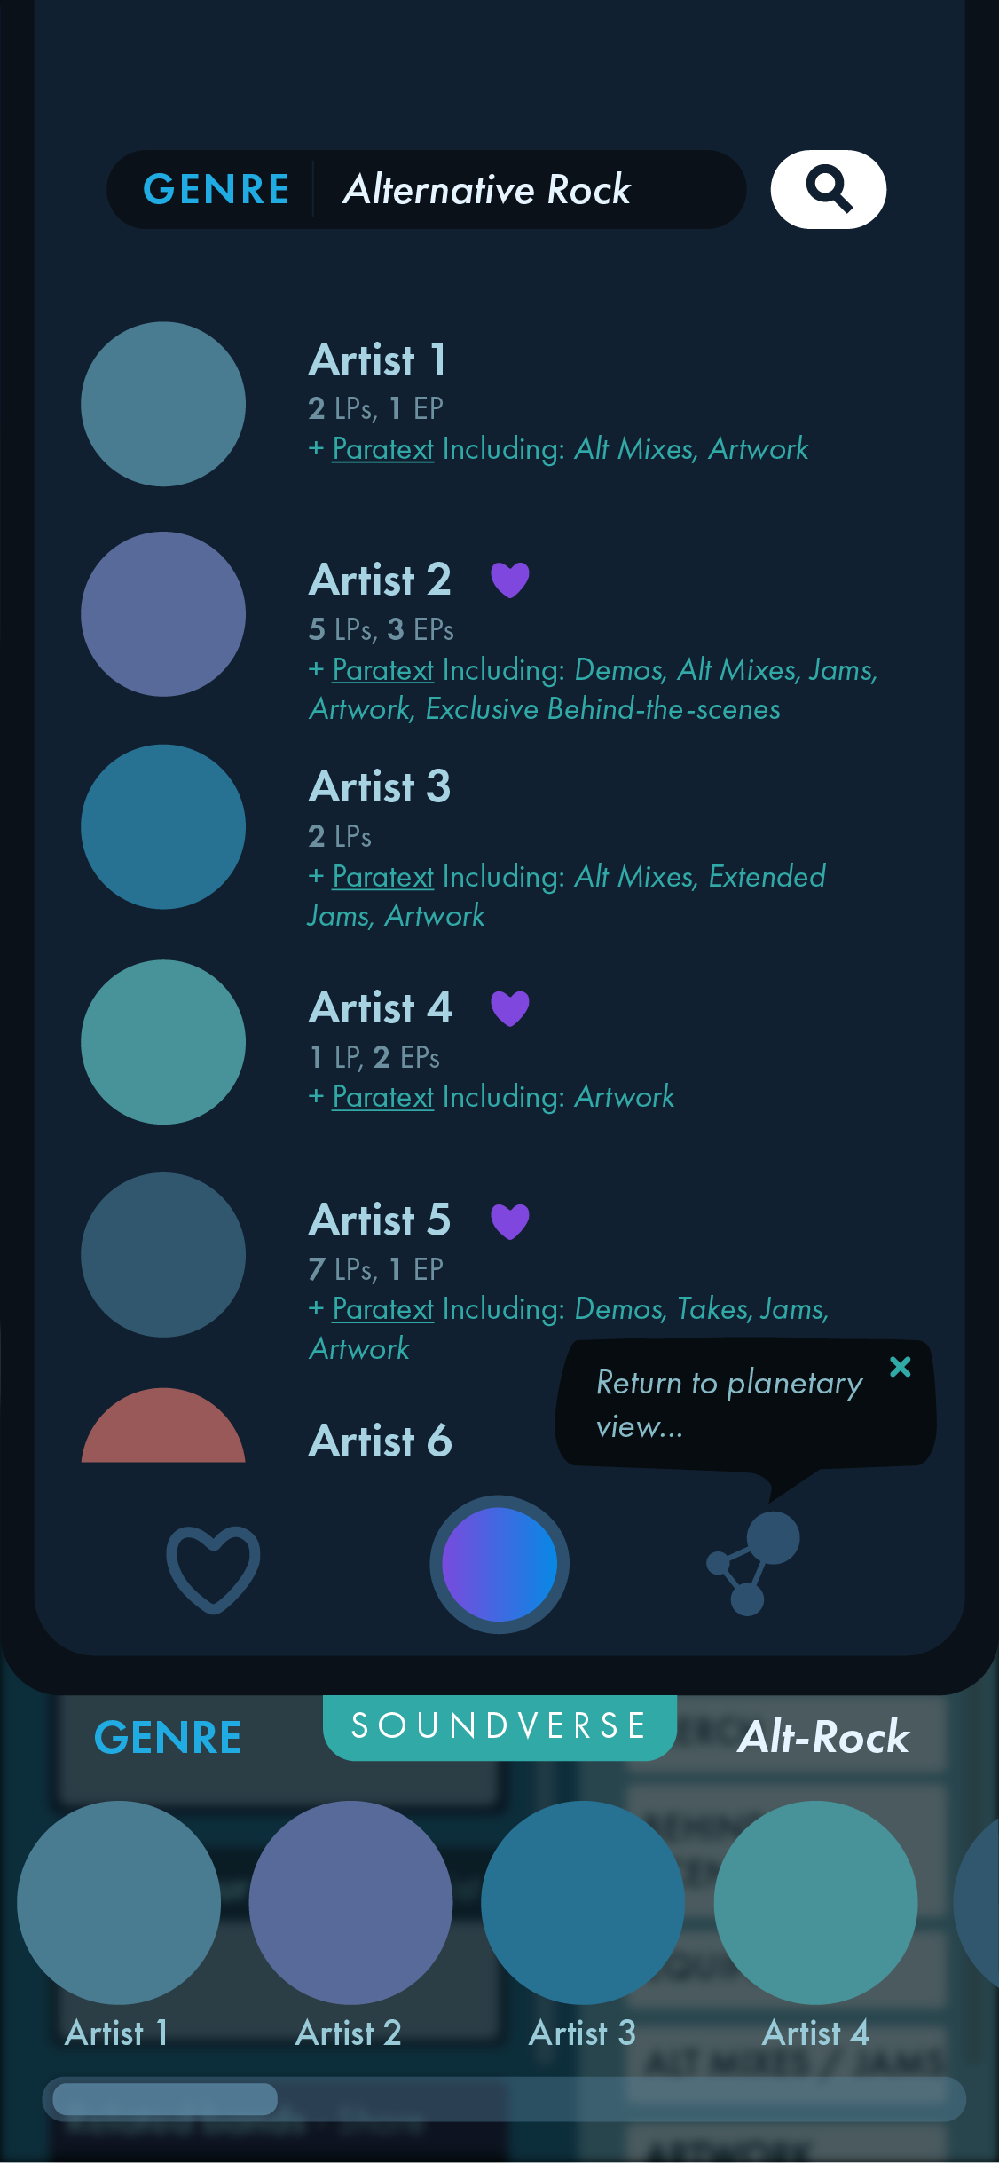Return to planetary view via nodes icon
The height and width of the screenshot is (2163, 999).
pos(753,1563)
